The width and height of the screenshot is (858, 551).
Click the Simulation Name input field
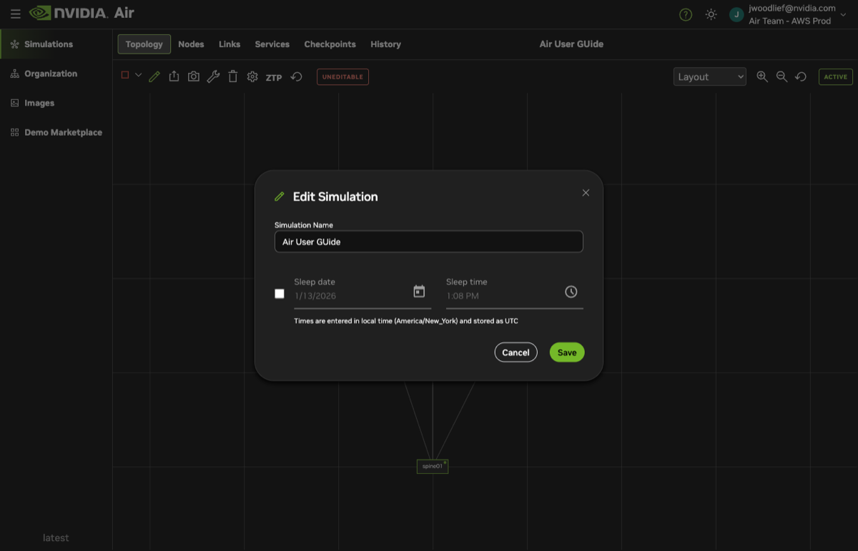tap(428, 242)
